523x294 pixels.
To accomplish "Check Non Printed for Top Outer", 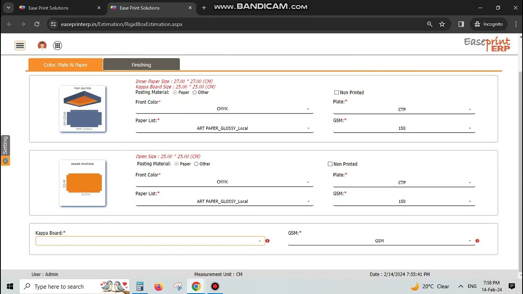I will (x=337, y=93).
